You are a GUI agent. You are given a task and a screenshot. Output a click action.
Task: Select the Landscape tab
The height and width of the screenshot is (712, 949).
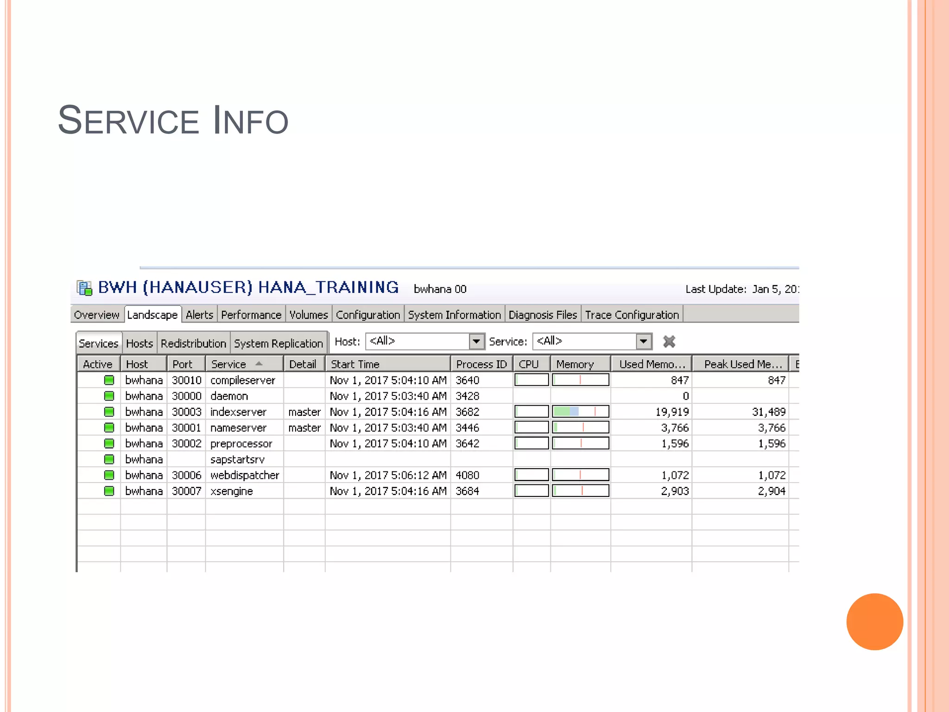[152, 315]
